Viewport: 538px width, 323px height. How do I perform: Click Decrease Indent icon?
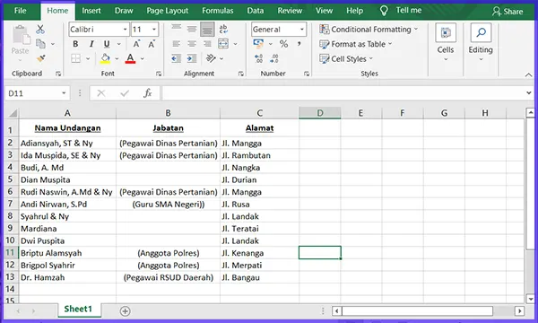[x=176, y=58]
